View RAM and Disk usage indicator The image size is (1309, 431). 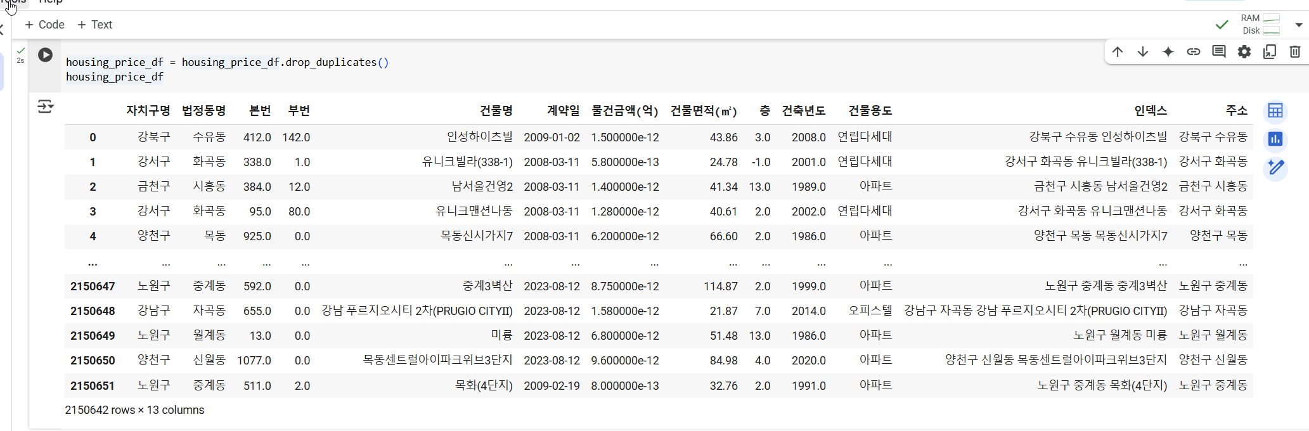(1260, 25)
